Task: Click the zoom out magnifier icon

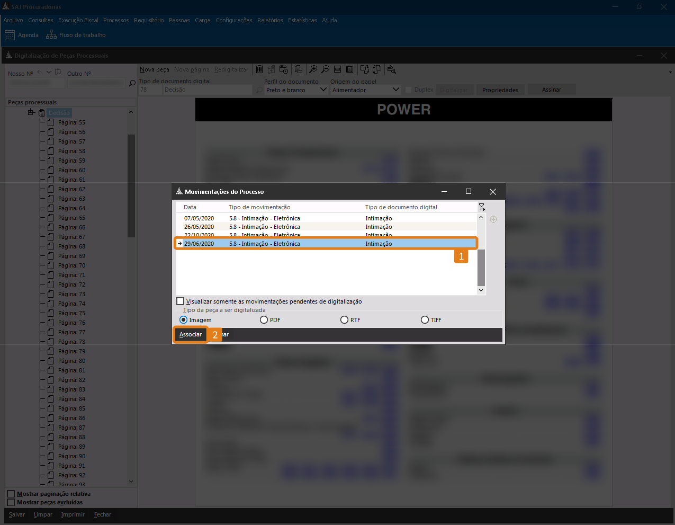Action: click(x=325, y=69)
